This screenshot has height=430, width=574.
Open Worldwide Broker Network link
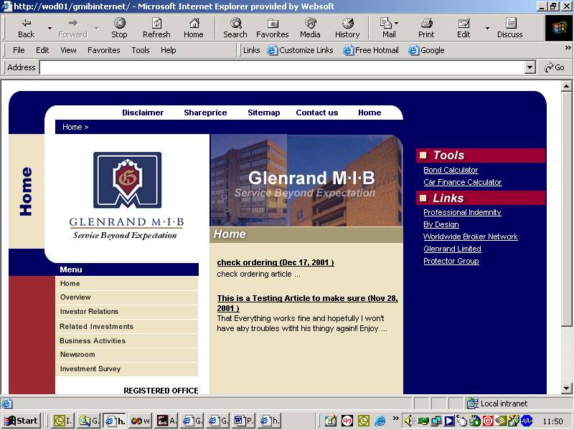tap(471, 236)
